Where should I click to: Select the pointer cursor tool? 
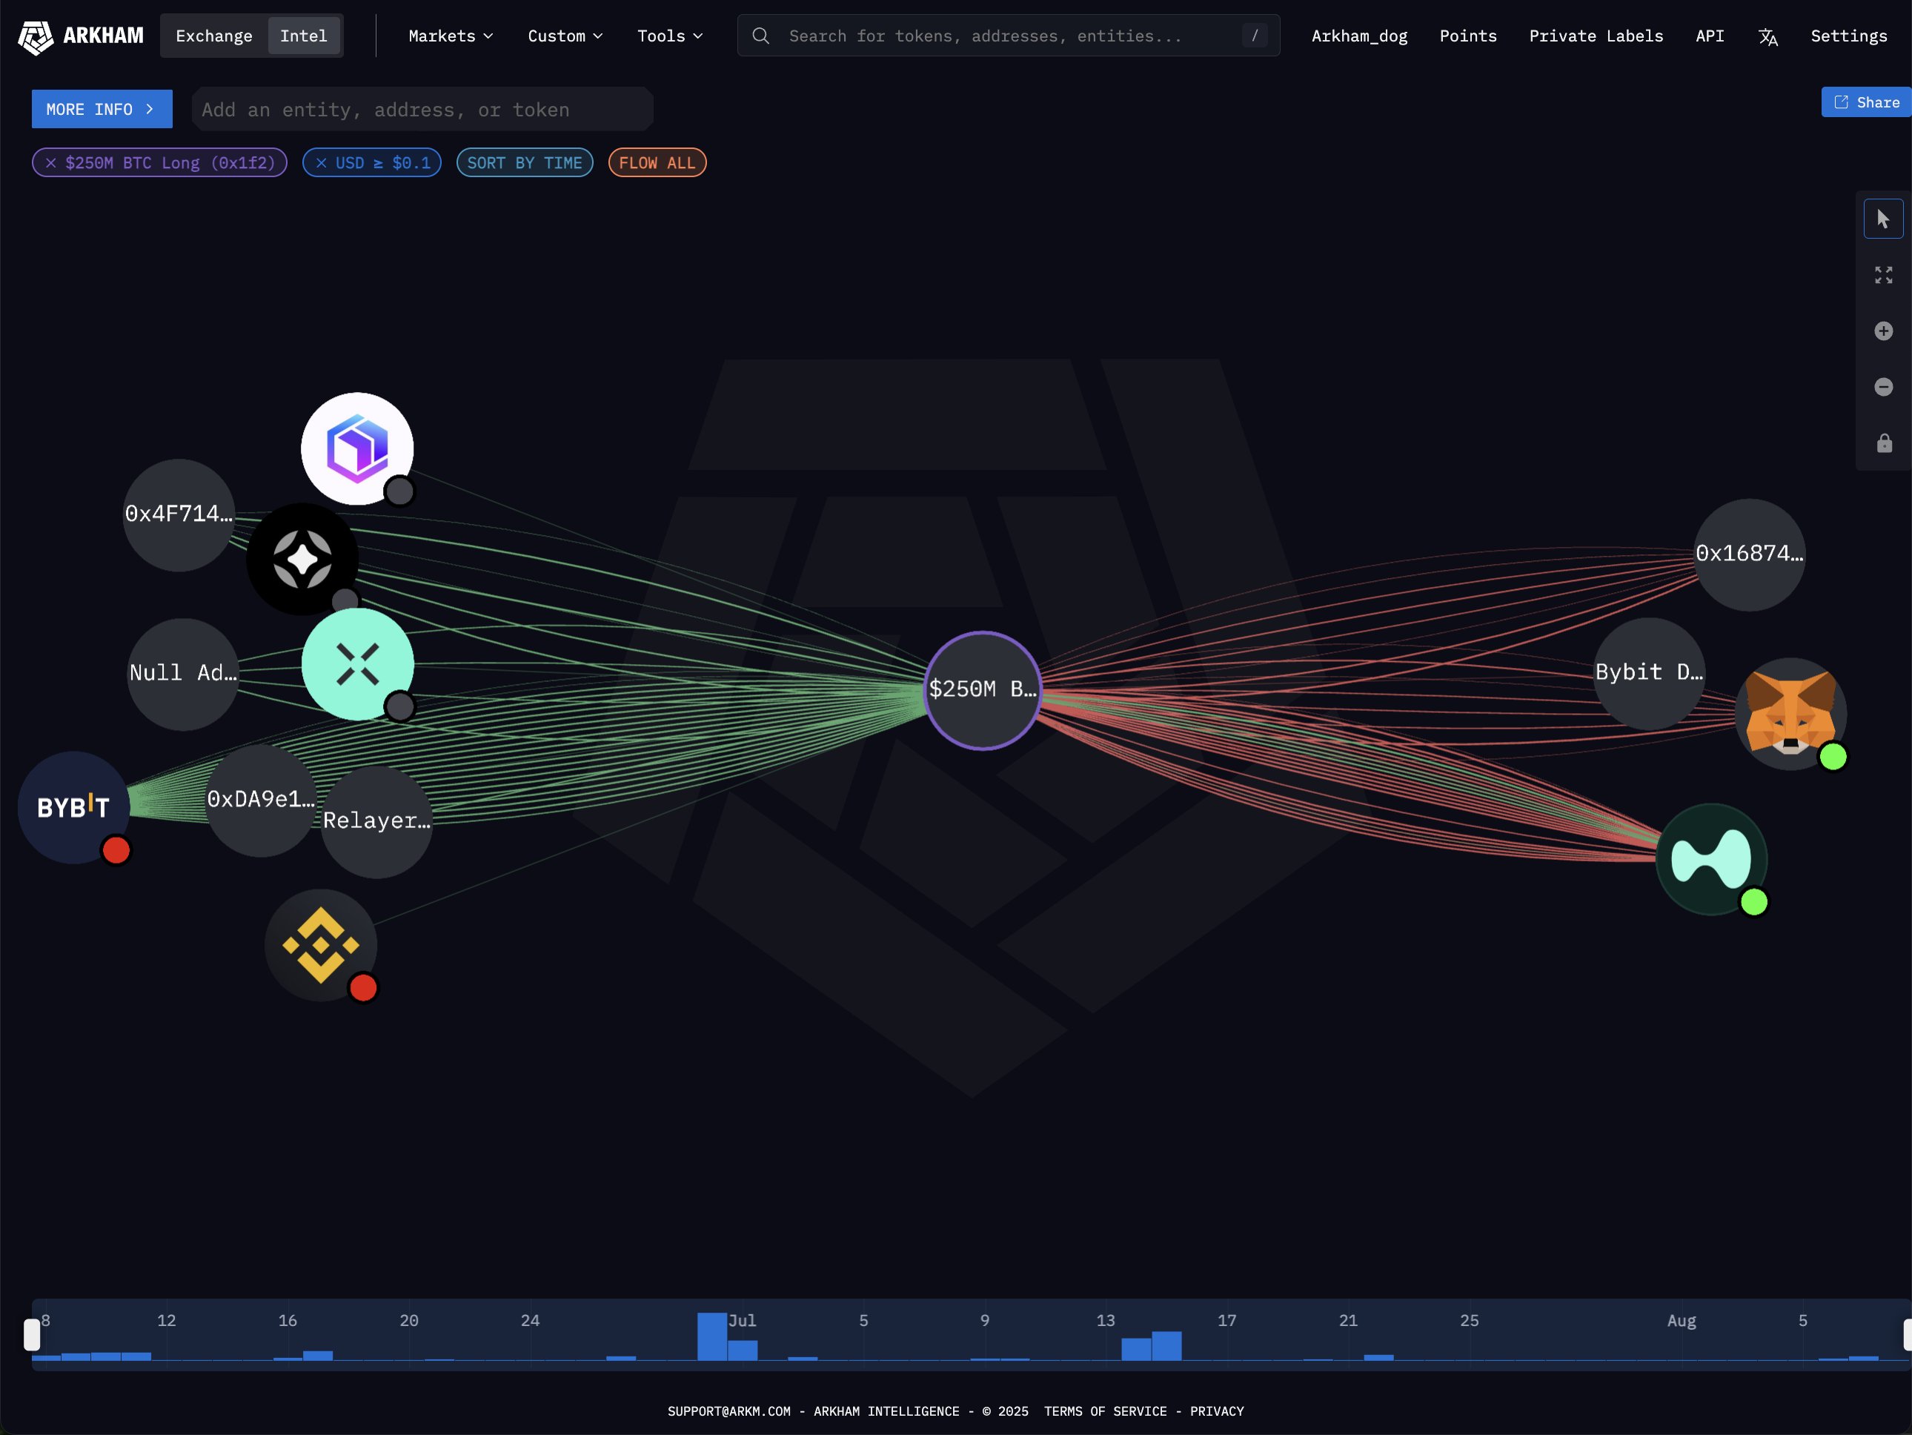(x=1884, y=219)
